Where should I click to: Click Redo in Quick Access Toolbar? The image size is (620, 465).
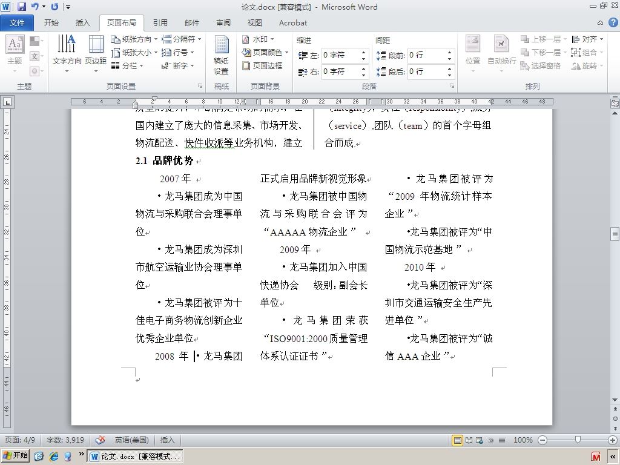point(54,6)
